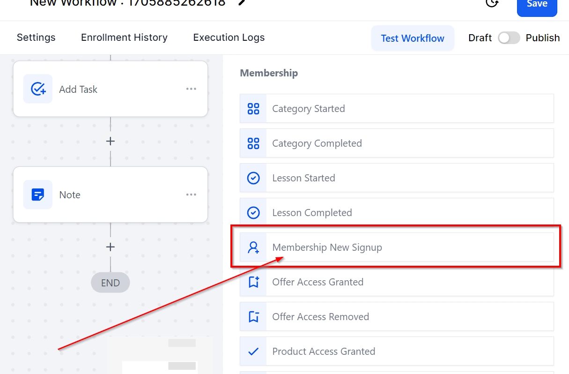
Task: Open the Add Task three-dot menu
Action: pyautogui.click(x=191, y=89)
